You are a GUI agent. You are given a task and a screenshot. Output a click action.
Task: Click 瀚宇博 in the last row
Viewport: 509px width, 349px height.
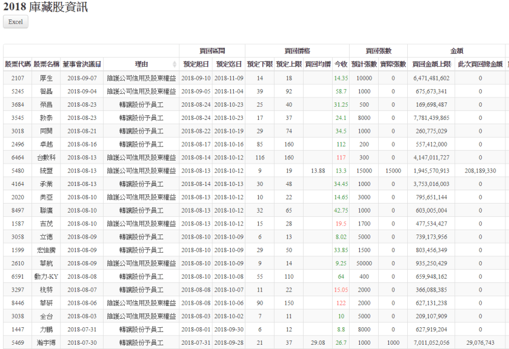click(47, 343)
